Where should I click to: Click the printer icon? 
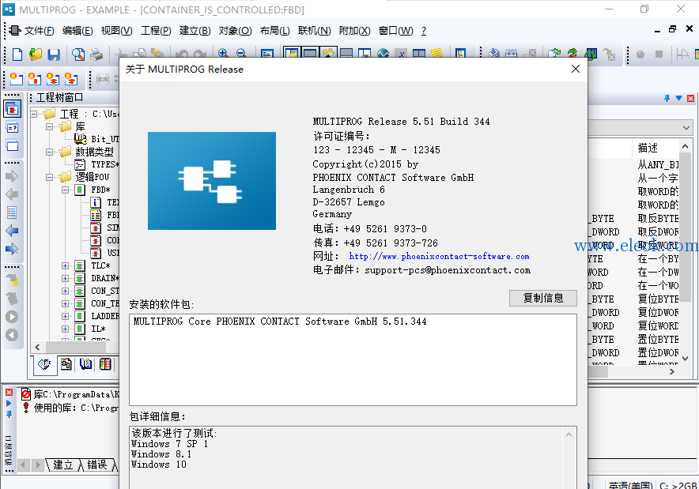click(96, 55)
